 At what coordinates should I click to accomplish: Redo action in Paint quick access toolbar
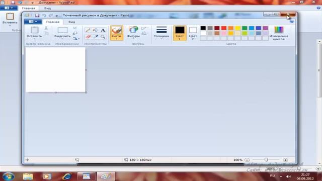point(51,16)
